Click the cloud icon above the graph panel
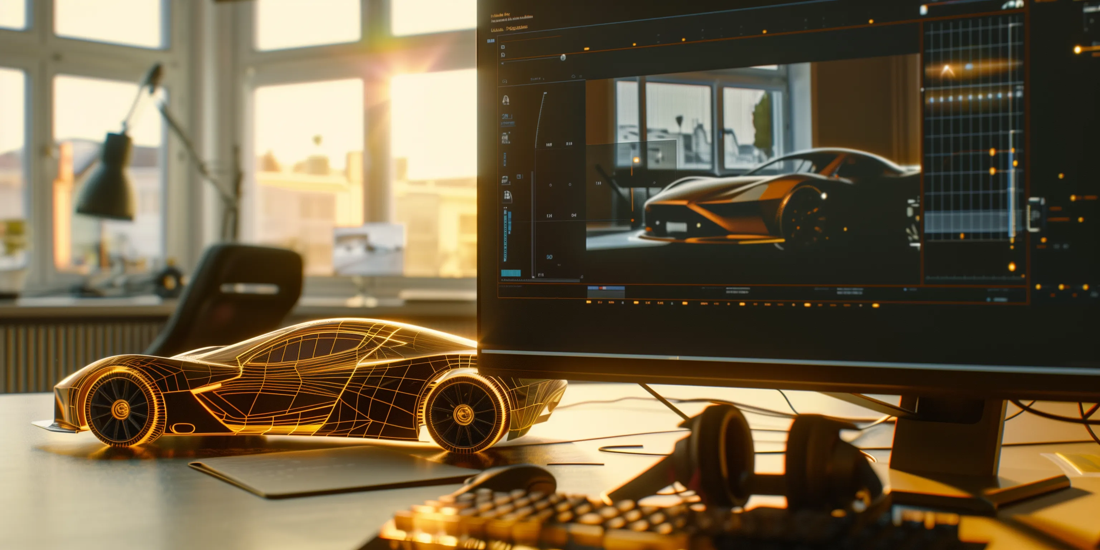 pyautogui.click(x=574, y=76)
